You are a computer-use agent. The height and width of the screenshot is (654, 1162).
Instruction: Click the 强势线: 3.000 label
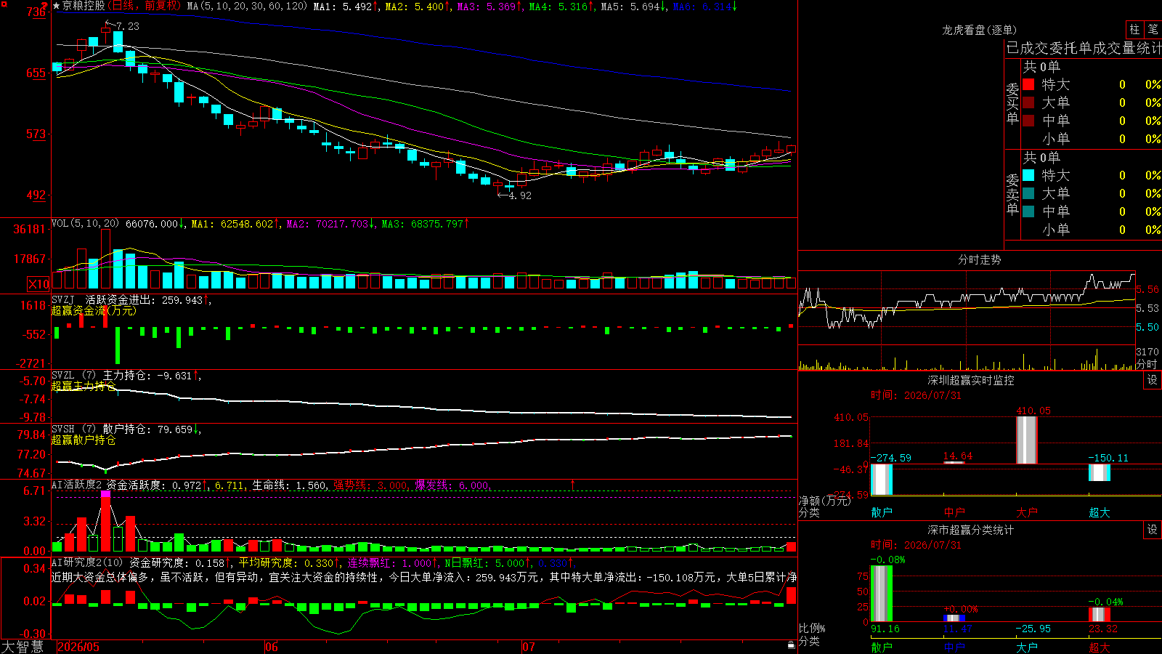[x=370, y=485]
